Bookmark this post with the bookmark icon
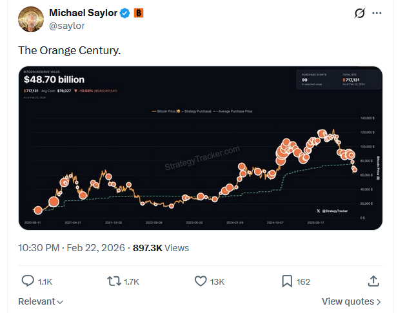This screenshot has width=405, height=313. pos(286,281)
